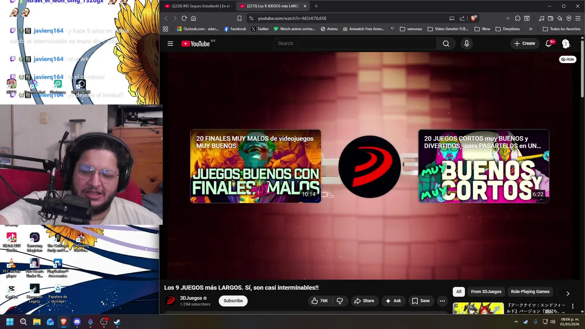Open the Todos los favoritos folder
Screen dimensions: 585x329
pyautogui.click(x=561, y=29)
